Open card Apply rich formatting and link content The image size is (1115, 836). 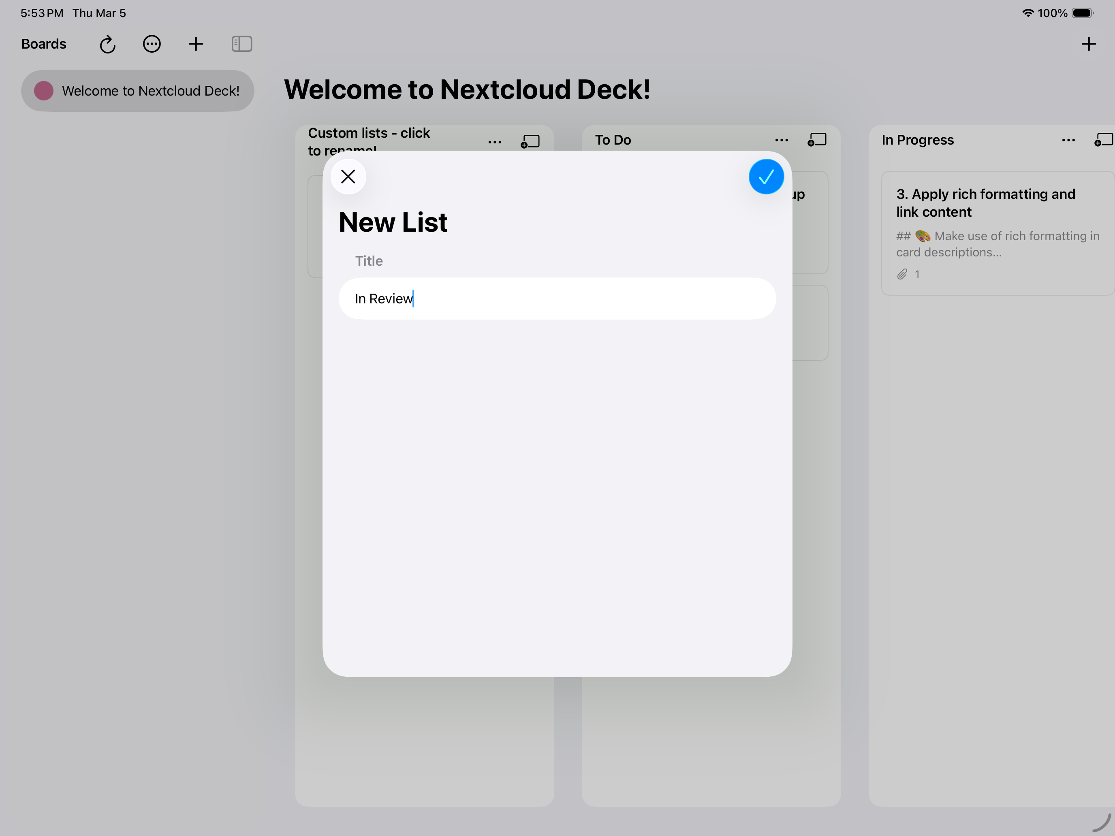click(985, 203)
